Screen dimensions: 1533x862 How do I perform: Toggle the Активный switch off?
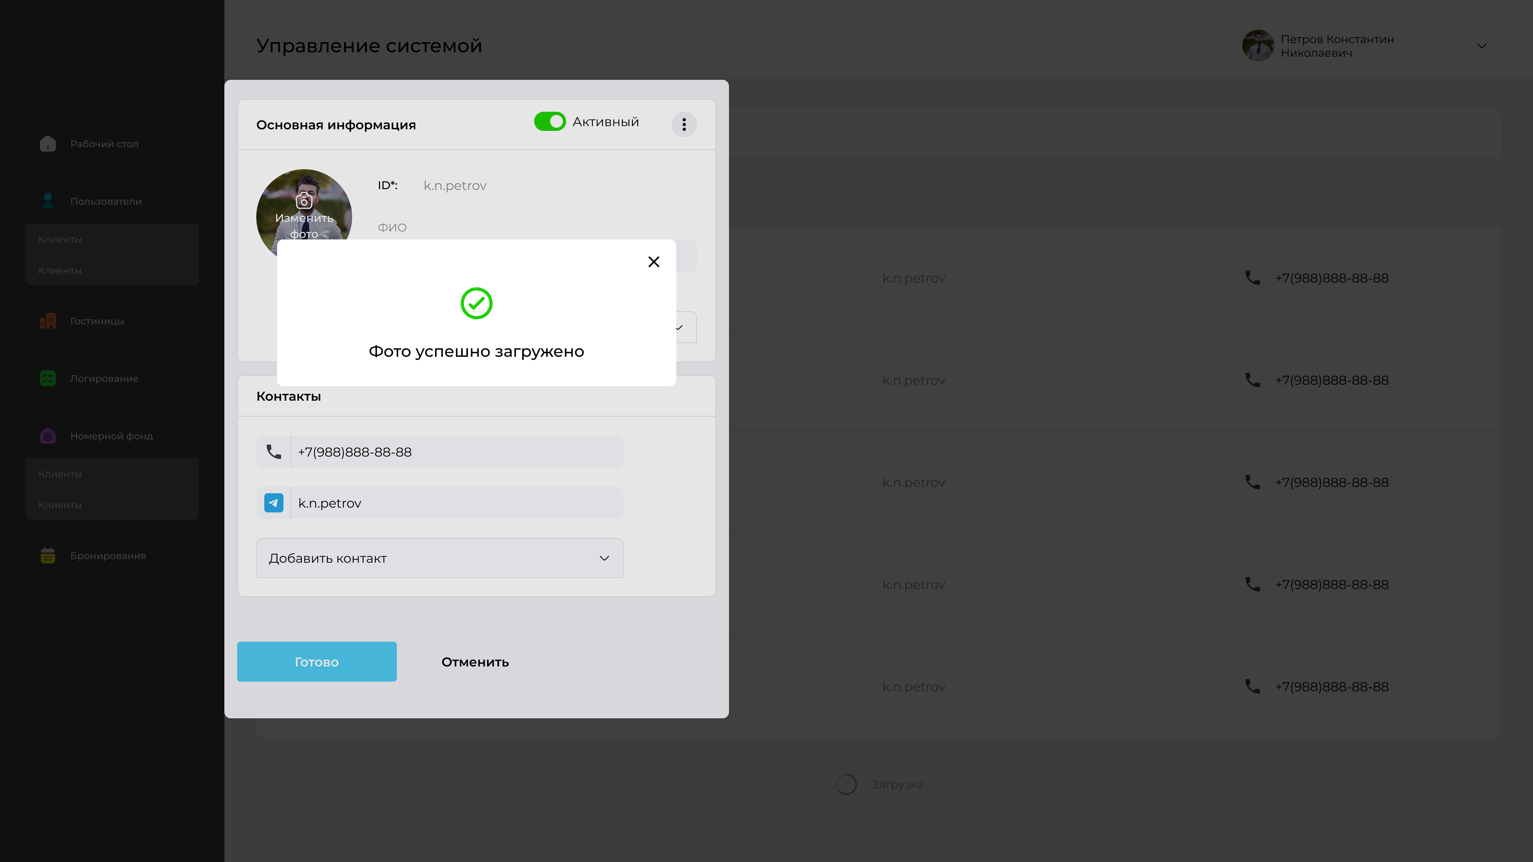(549, 121)
